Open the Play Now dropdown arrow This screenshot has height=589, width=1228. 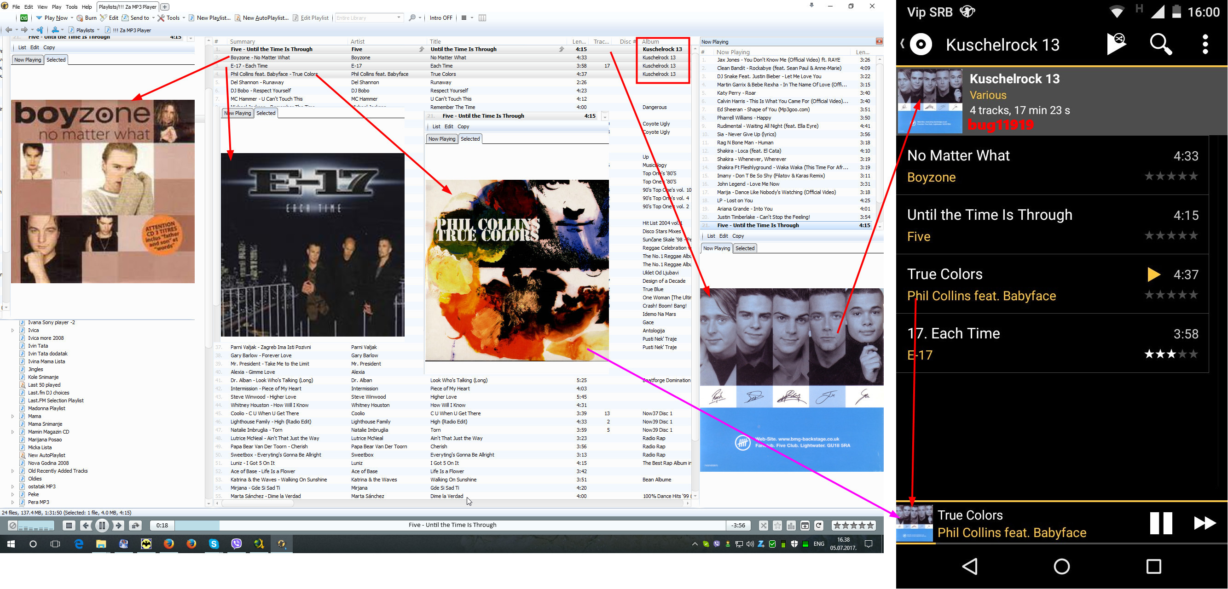(x=71, y=18)
